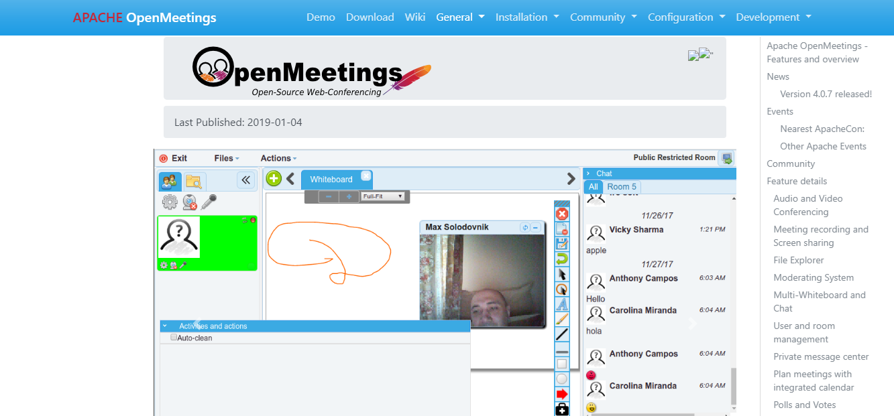Click Max Solodovnik's webcam video

point(482,280)
